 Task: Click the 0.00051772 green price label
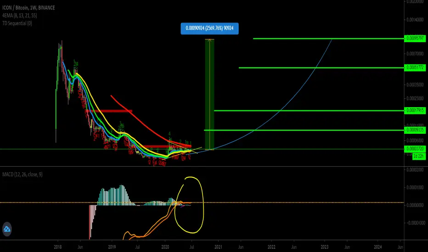coord(415,67)
